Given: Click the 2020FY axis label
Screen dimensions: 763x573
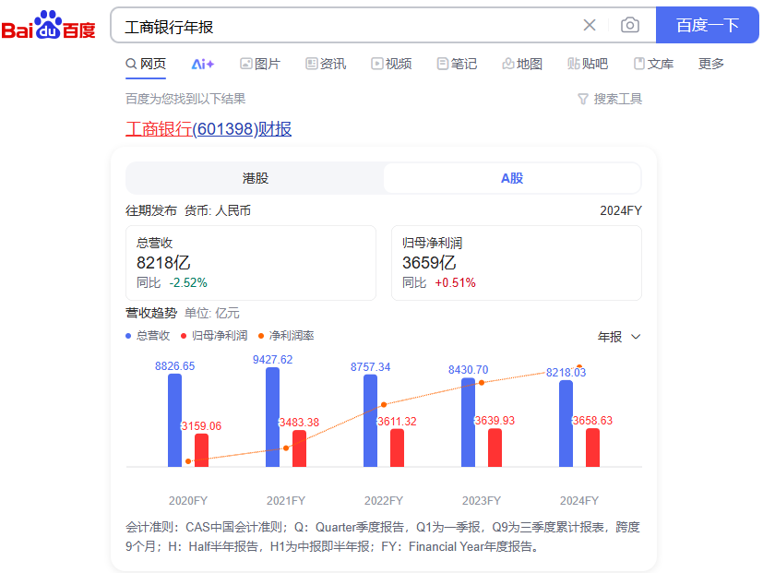Looking at the screenshot, I should [x=188, y=501].
